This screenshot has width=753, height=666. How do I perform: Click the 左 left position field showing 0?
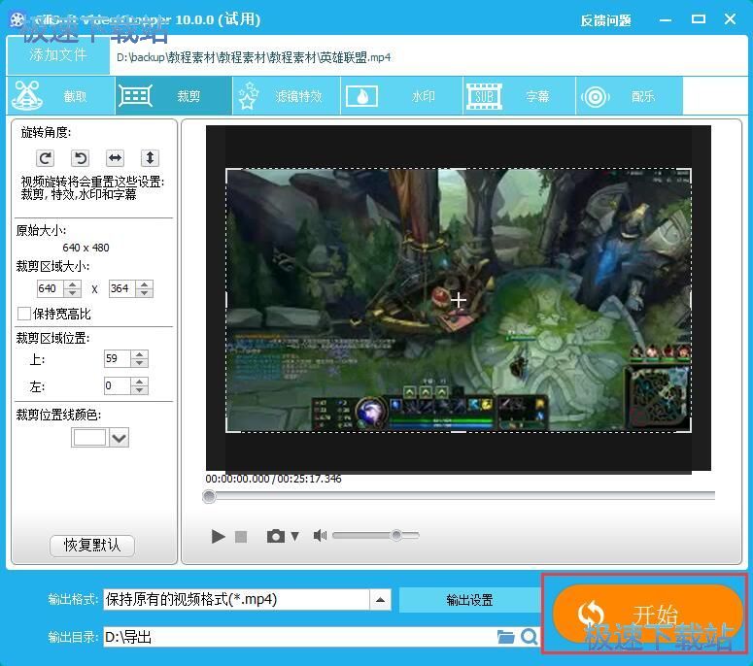[x=118, y=385]
